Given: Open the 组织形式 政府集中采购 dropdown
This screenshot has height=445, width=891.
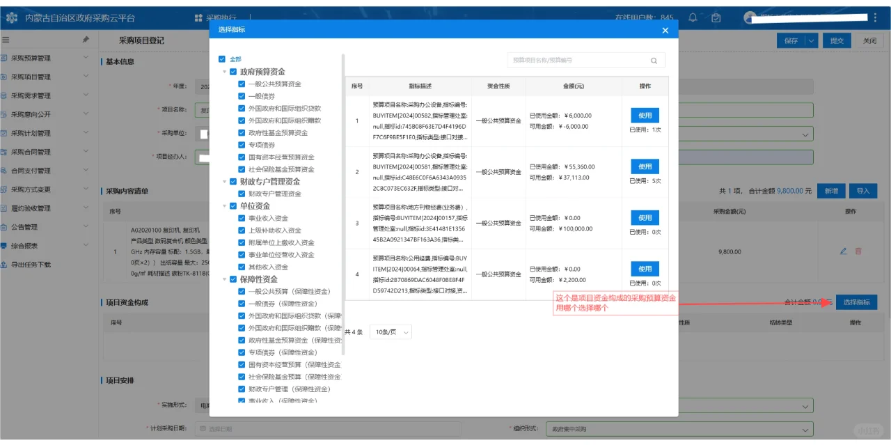Looking at the screenshot, I should 679,428.
